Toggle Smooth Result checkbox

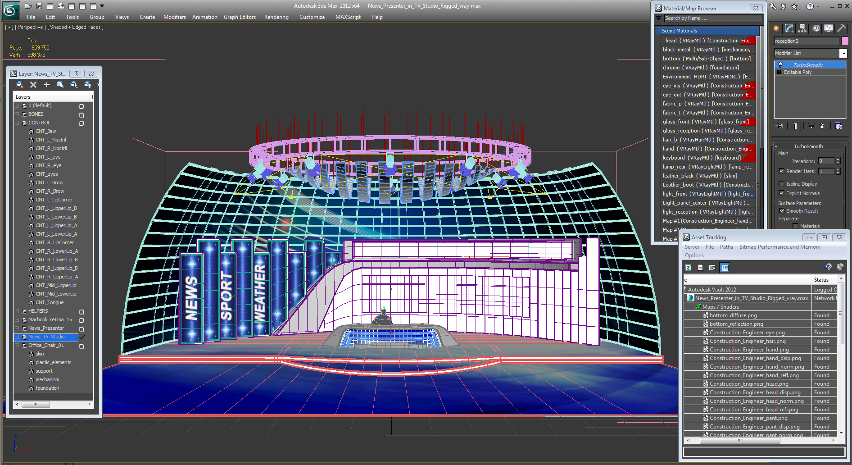tap(782, 211)
